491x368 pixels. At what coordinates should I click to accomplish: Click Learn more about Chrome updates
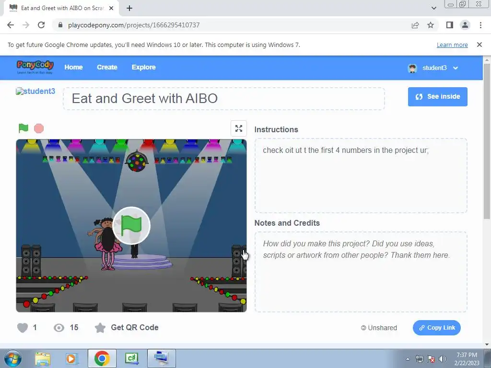click(452, 45)
